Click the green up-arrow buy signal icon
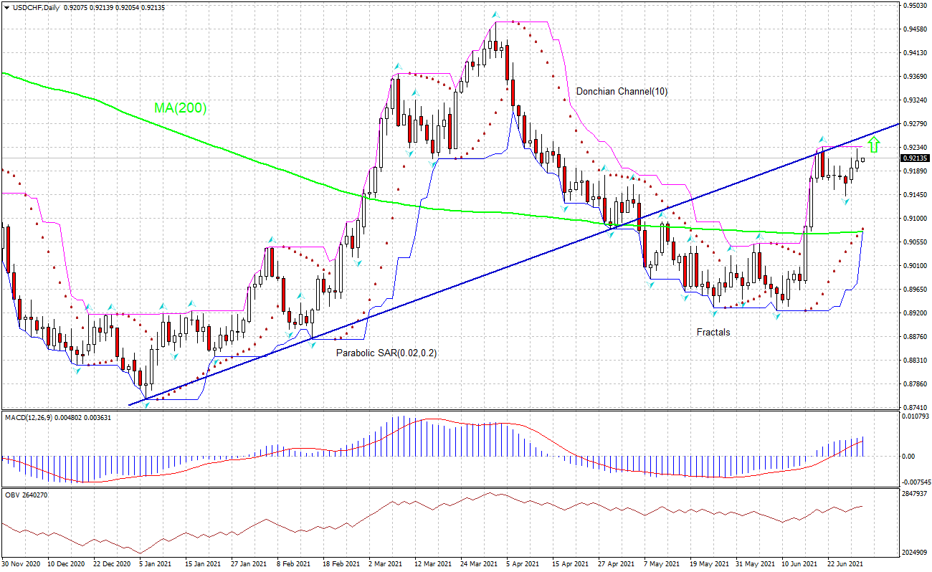The width and height of the screenshot is (932, 572). pyautogui.click(x=873, y=146)
